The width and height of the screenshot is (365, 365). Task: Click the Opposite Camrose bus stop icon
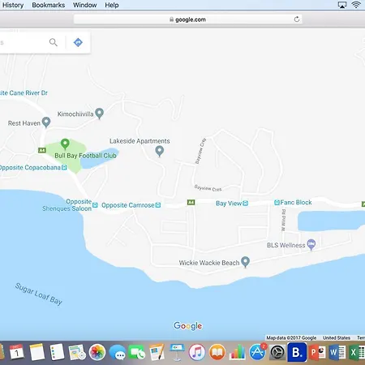(x=158, y=205)
